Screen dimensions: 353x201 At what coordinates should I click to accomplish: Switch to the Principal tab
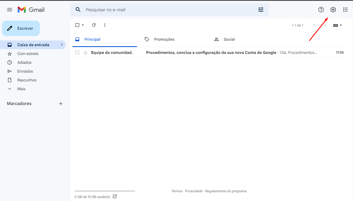[x=105, y=39]
